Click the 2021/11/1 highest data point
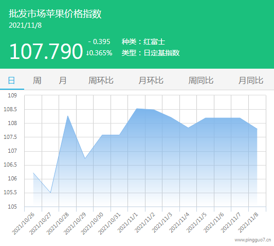Screen dimensions: 274x246 [x=137, y=109]
